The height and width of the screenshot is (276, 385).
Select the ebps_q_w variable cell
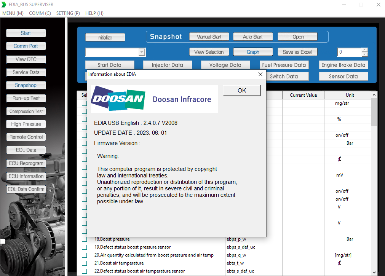[254, 255]
